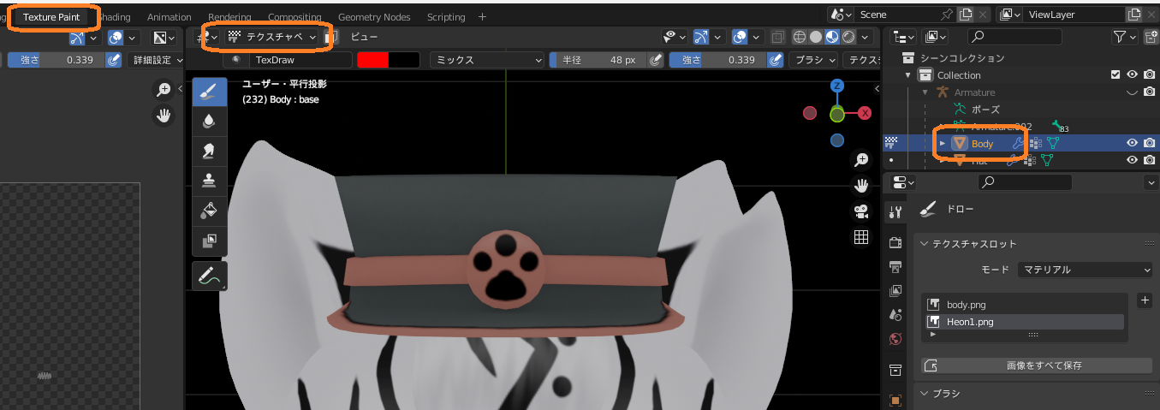Open the View Layer properties tab

(895, 291)
